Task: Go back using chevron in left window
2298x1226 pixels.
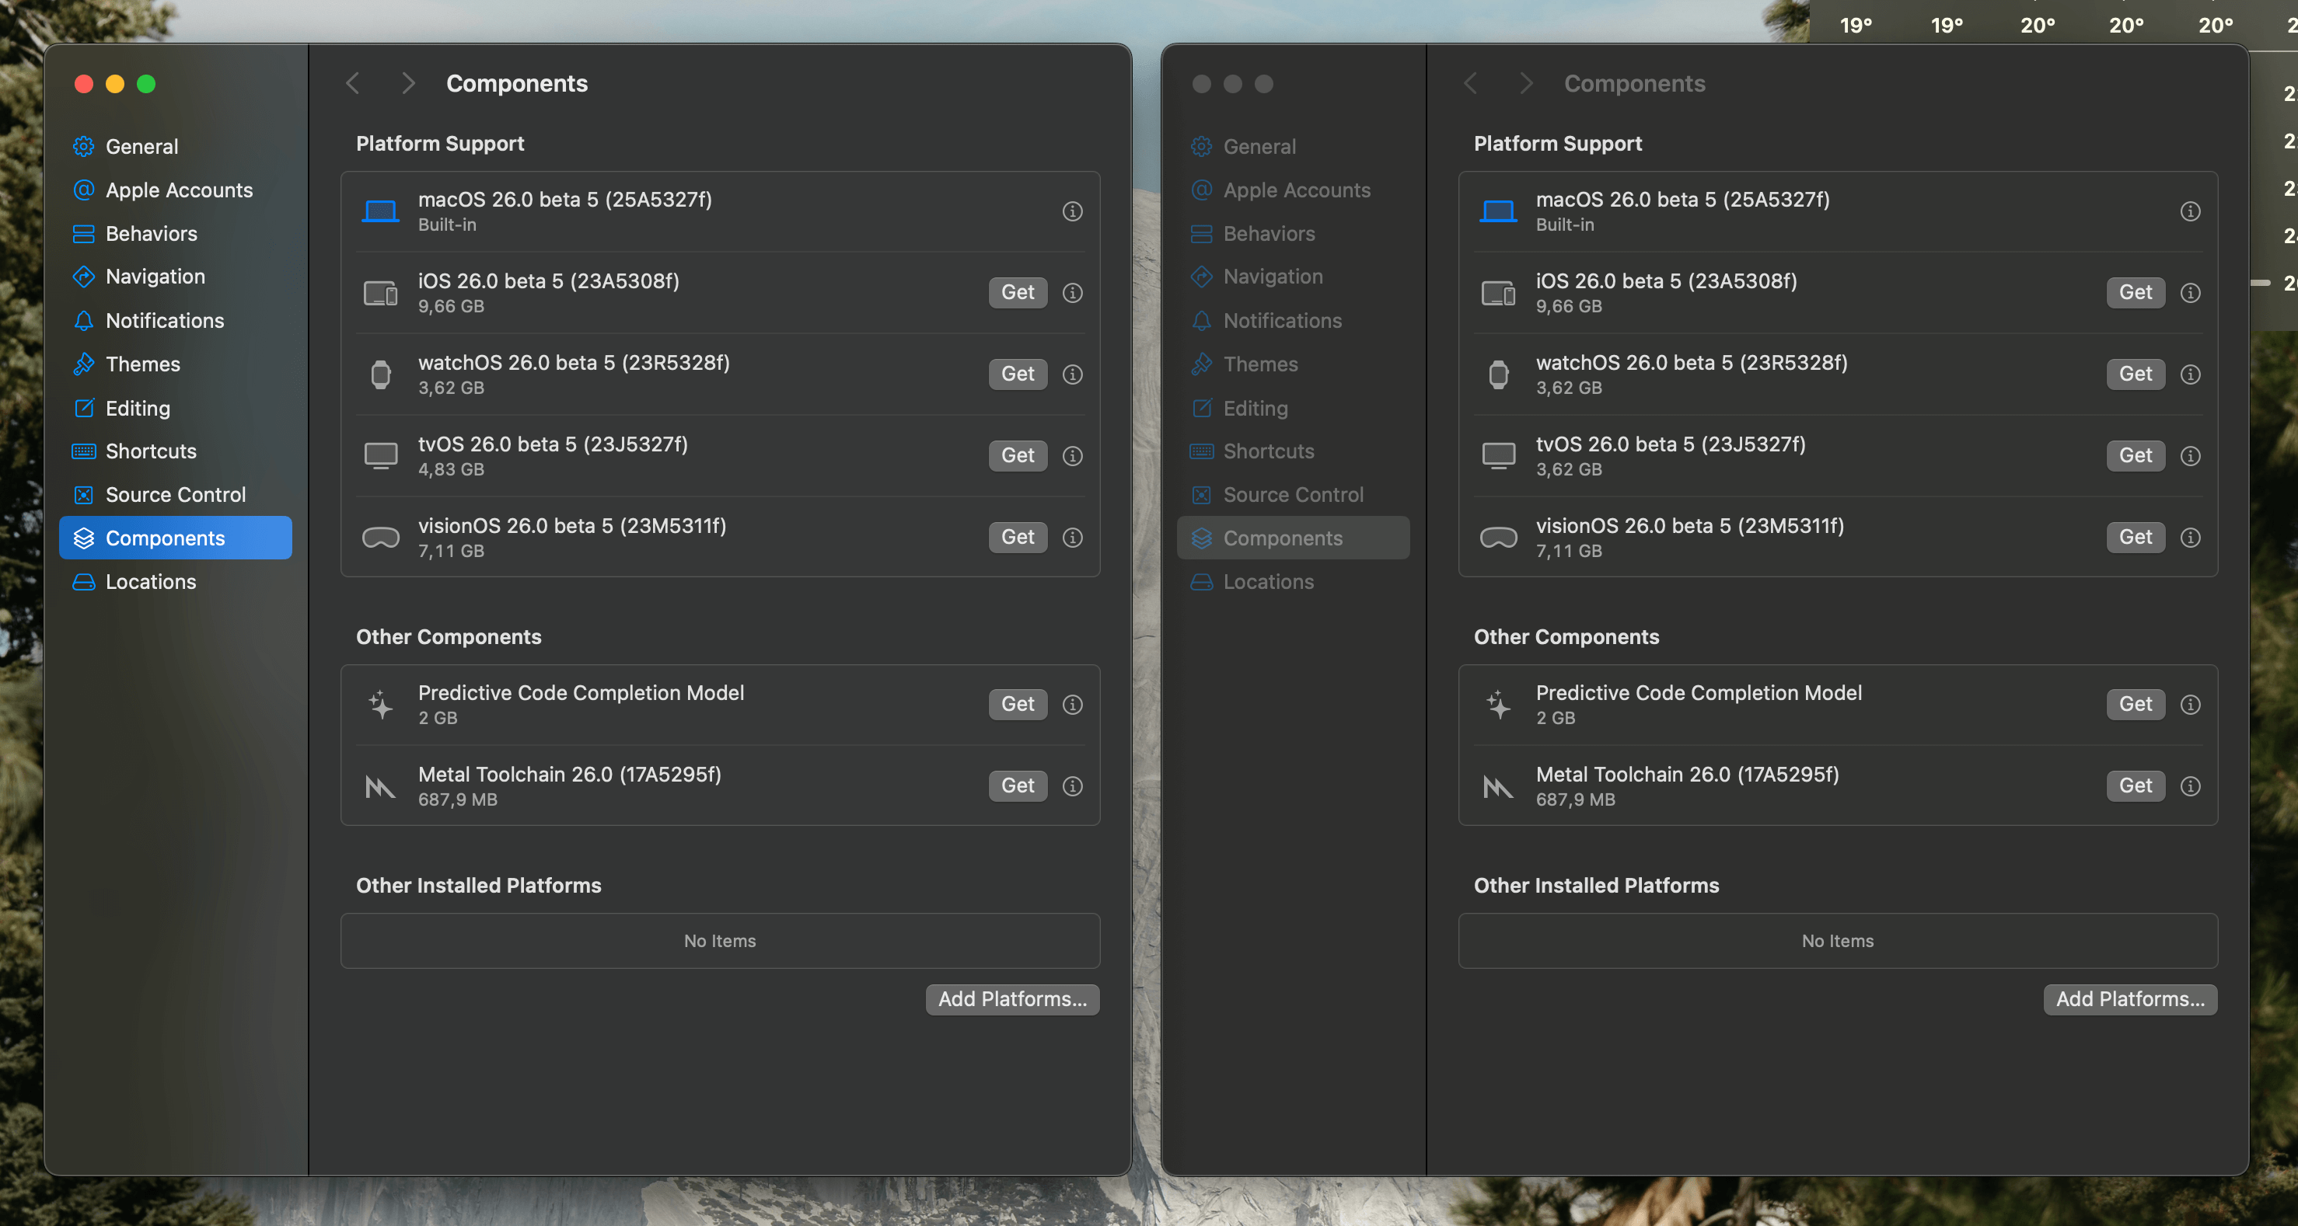Action: 352,84
